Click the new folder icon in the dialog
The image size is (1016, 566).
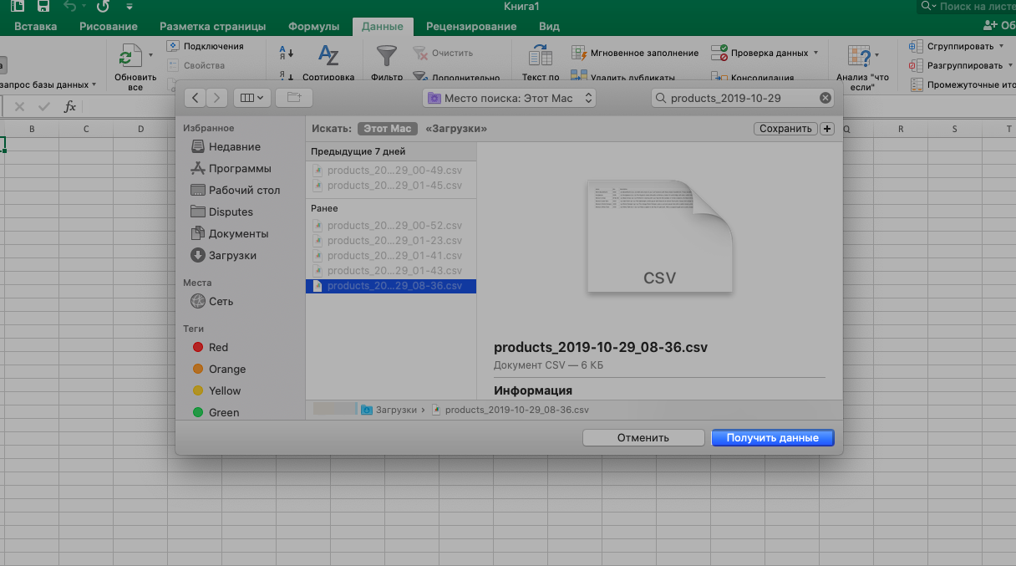point(293,98)
